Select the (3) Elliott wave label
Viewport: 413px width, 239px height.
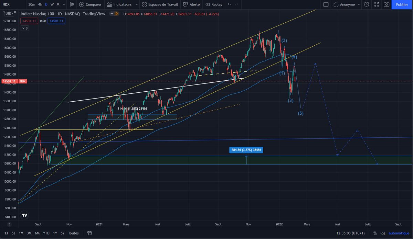pyautogui.click(x=291, y=100)
